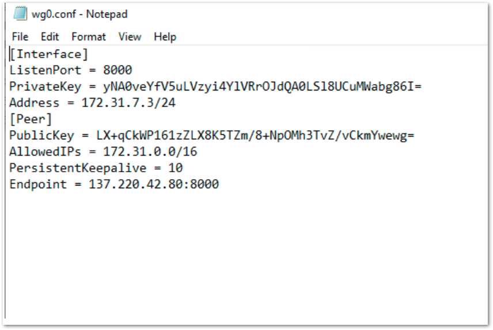The width and height of the screenshot is (493, 330).
Task: Click inside the private key string value
Action: (262, 86)
